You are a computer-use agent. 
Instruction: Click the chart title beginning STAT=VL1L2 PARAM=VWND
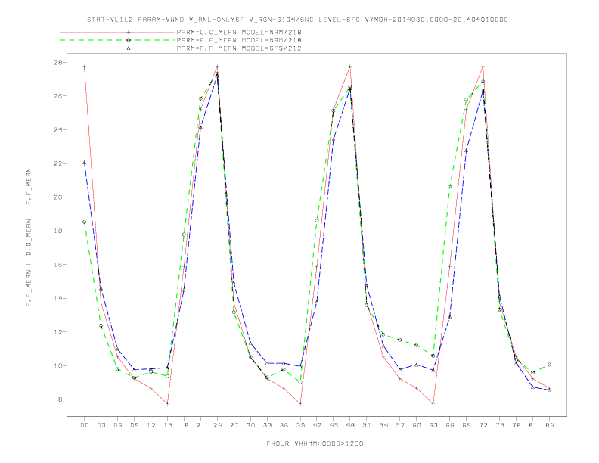(297, 20)
